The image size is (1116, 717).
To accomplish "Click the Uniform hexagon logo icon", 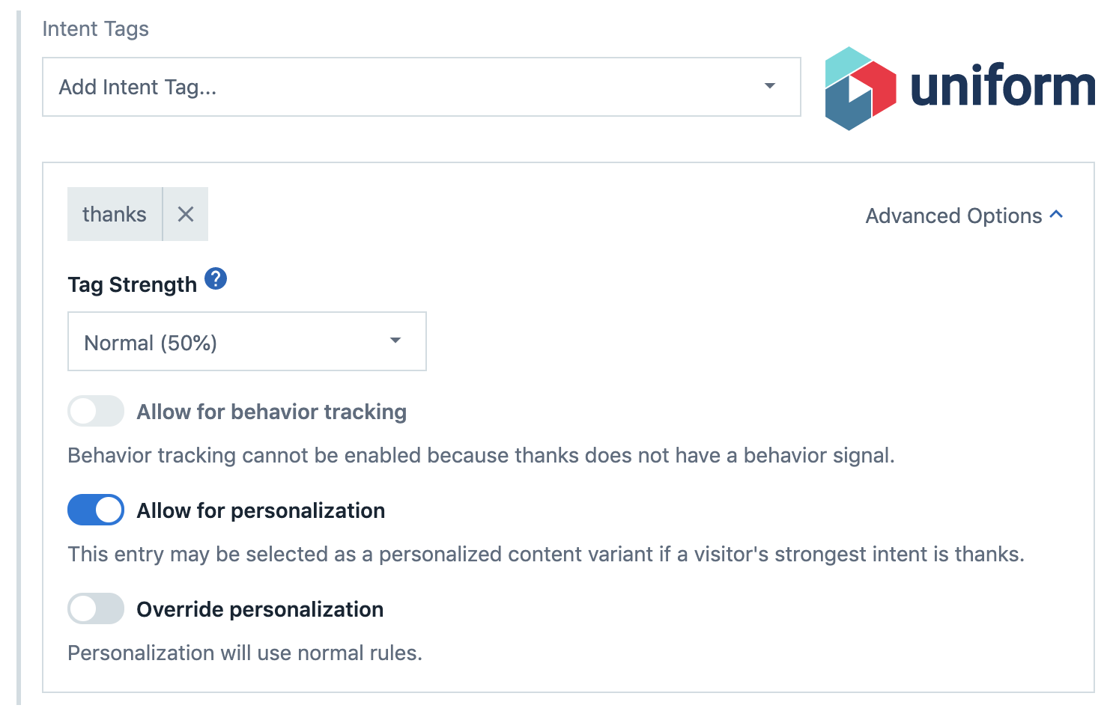I will (x=860, y=88).
